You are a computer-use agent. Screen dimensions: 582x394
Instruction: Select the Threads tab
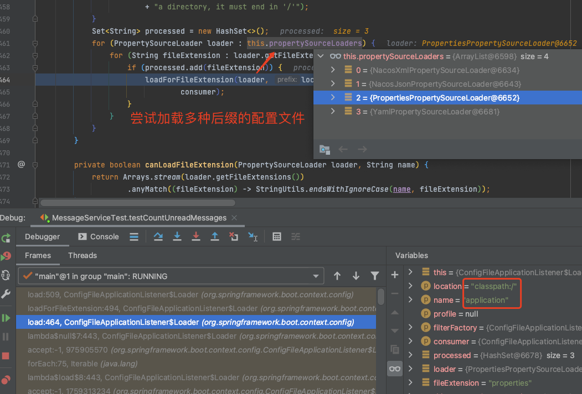tap(83, 255)
